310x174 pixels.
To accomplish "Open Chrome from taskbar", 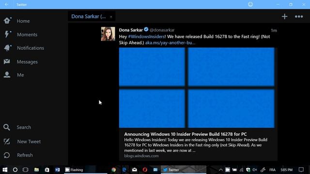I will (x=113, y=170).
